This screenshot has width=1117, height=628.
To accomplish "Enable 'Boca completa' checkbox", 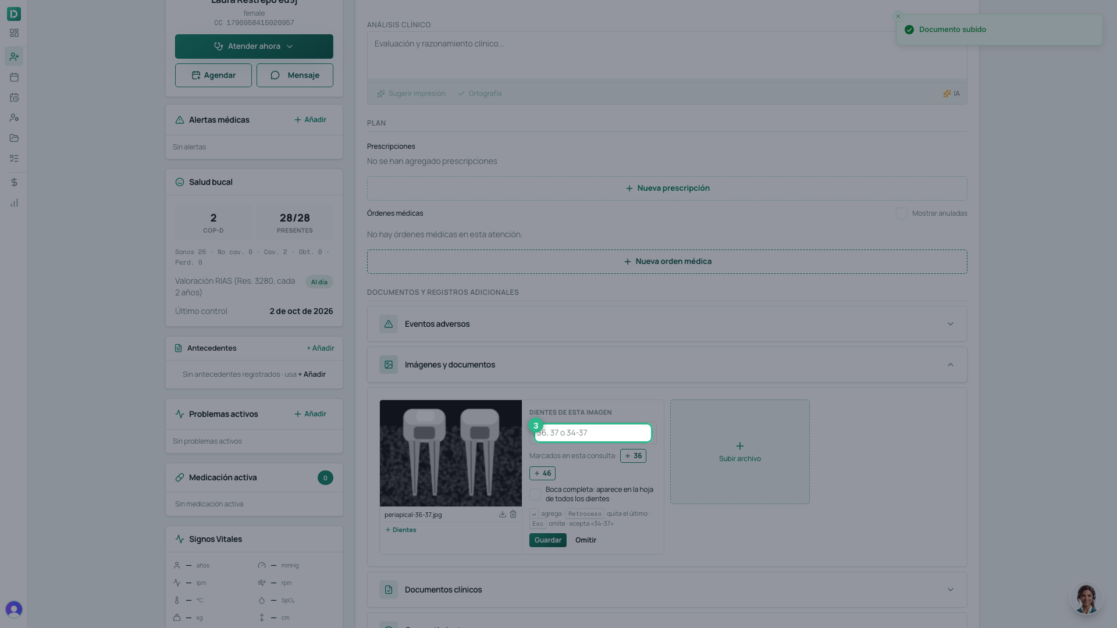I will pos(535,494).
